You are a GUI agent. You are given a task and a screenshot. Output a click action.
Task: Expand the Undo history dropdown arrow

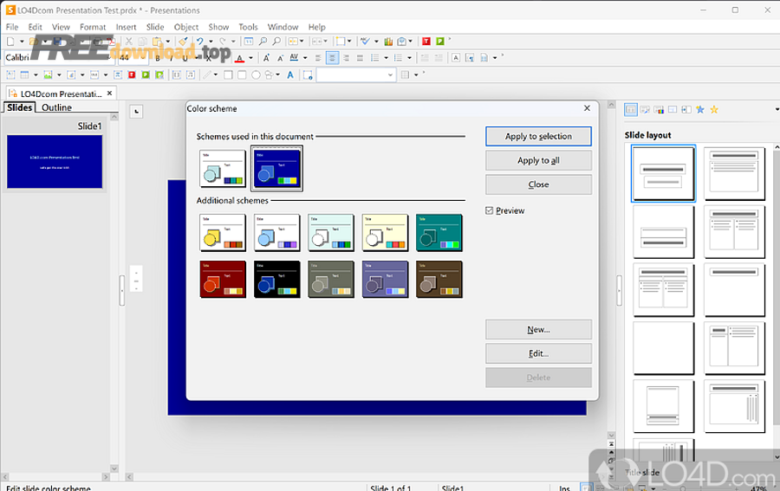point(211,42)
